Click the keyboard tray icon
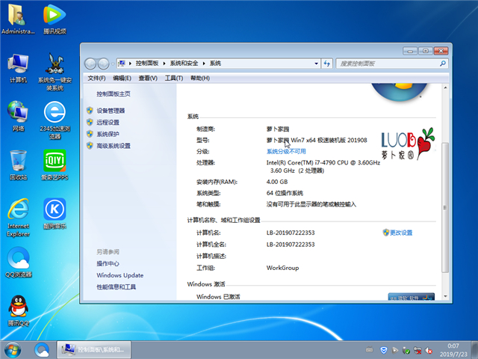This screenshot has height=359, width=478. (369, 350)
